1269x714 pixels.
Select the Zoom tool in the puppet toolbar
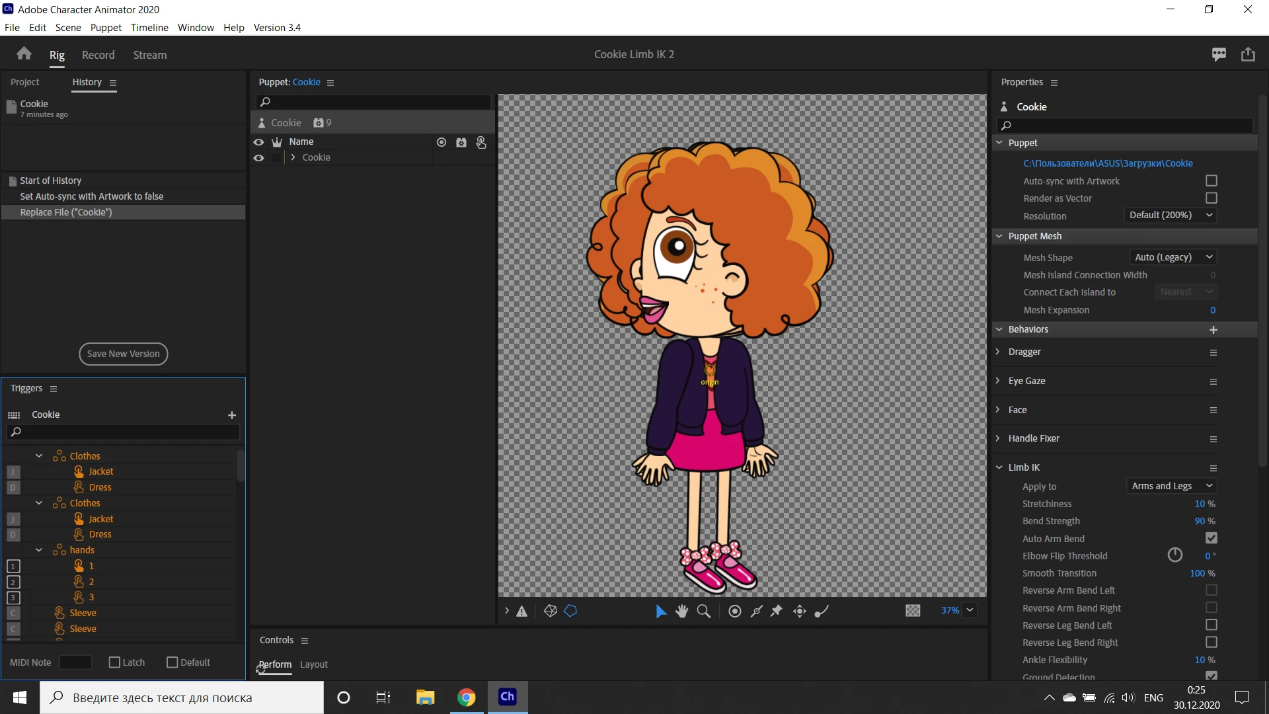(x=704, y=612)
